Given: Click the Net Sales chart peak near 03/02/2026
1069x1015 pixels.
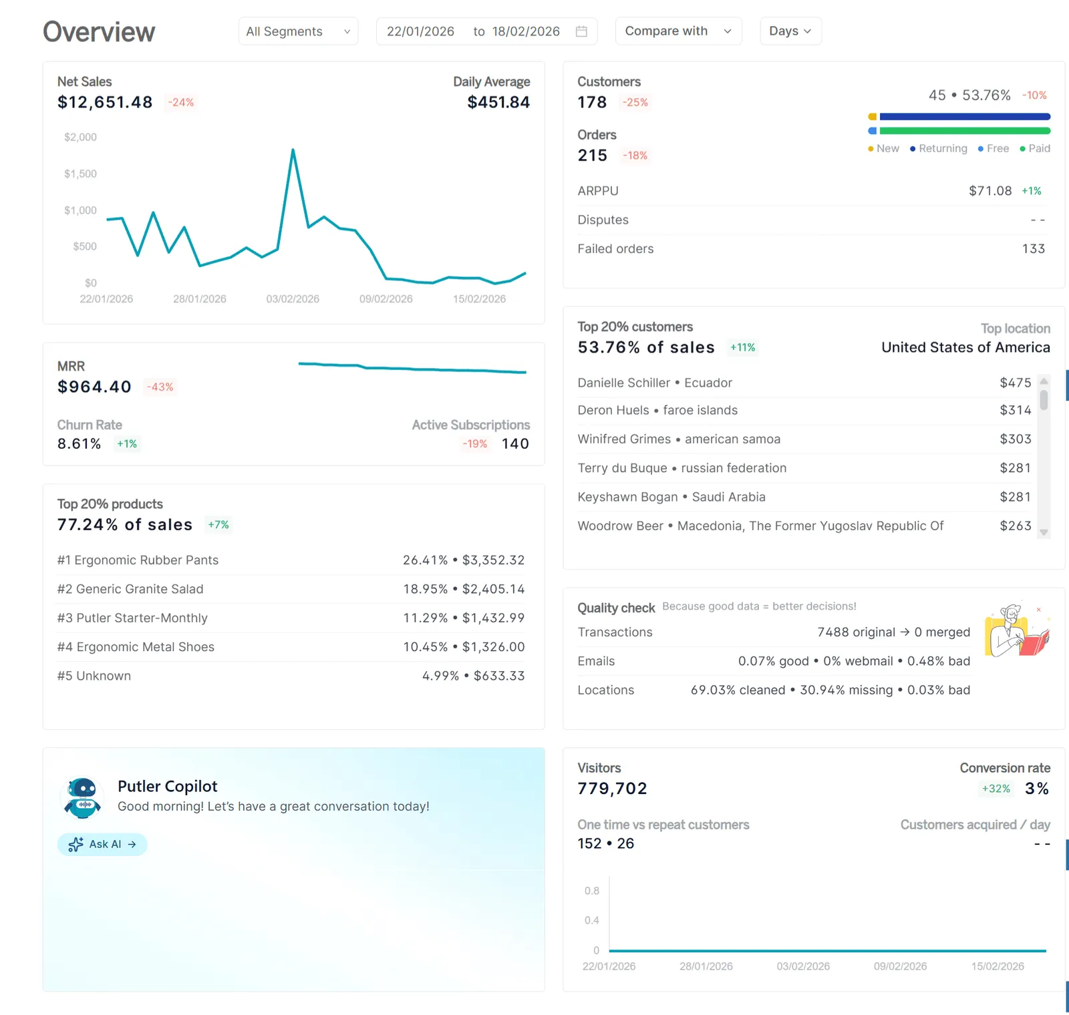Looking at the screenshot, I should point(293,150).
